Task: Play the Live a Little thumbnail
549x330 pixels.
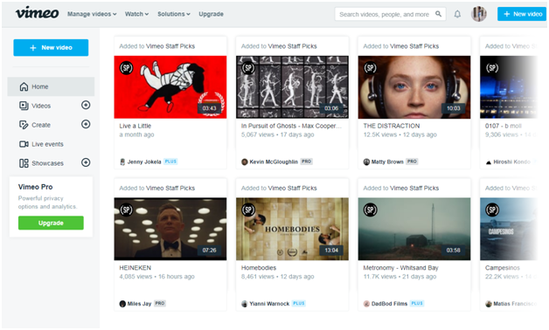Action: pyautogui.click(x=170, y=87)
